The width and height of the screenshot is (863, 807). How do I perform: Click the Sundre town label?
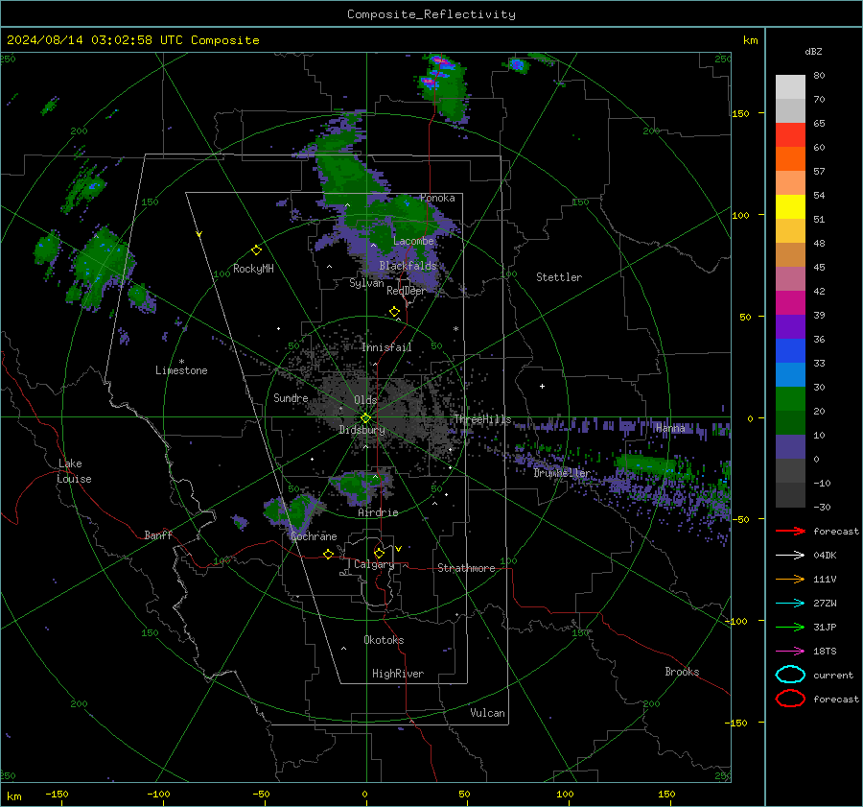tap(291, 397)
